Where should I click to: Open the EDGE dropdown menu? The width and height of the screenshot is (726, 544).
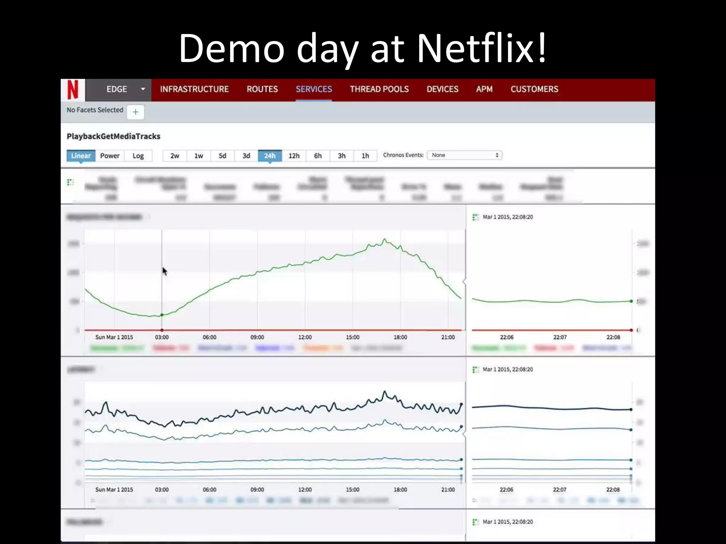point(143,89)
